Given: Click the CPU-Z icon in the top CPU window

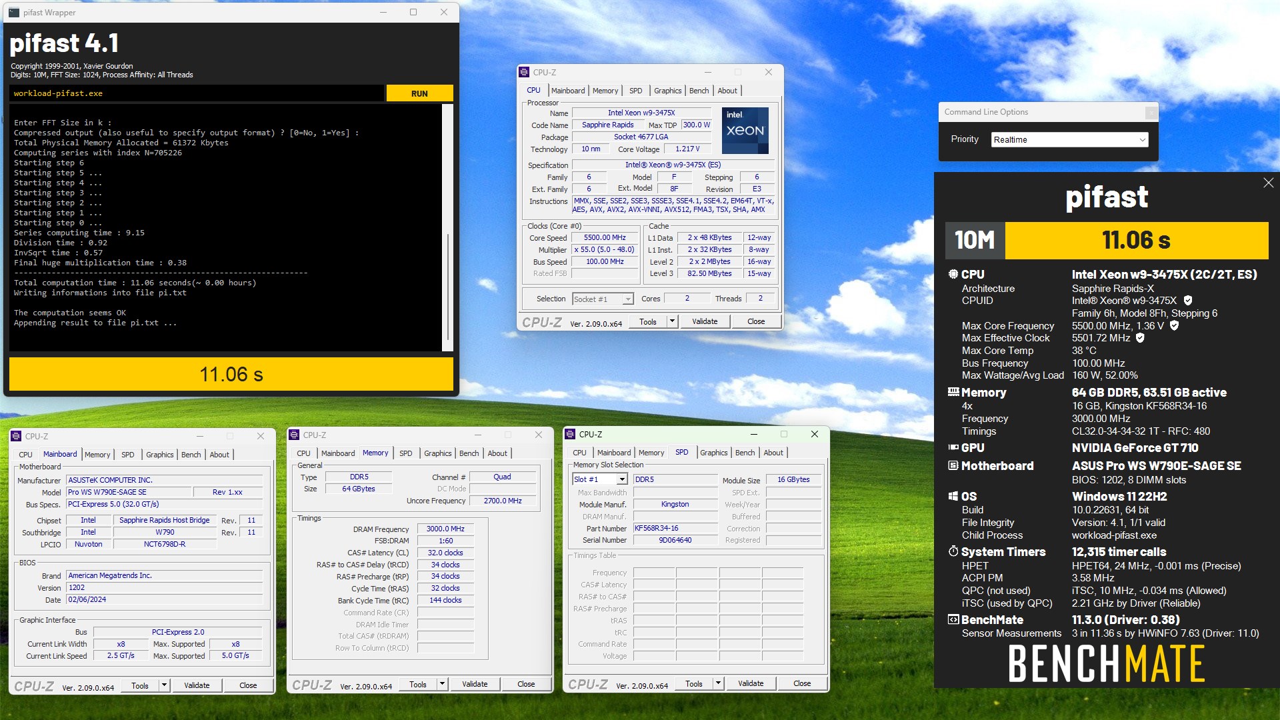Looking at the screenshot, I should [x=524, y=72].
